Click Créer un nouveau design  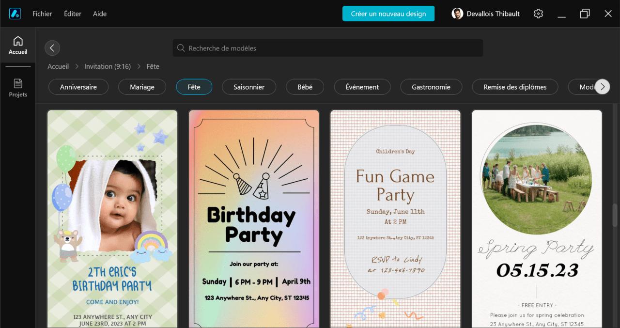tap(388, 14)
